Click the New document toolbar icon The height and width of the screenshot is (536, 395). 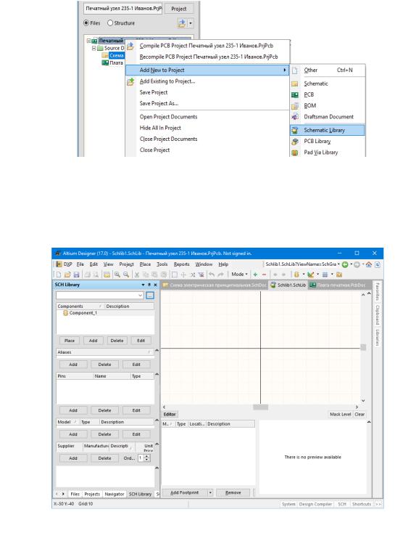[59, 275]
